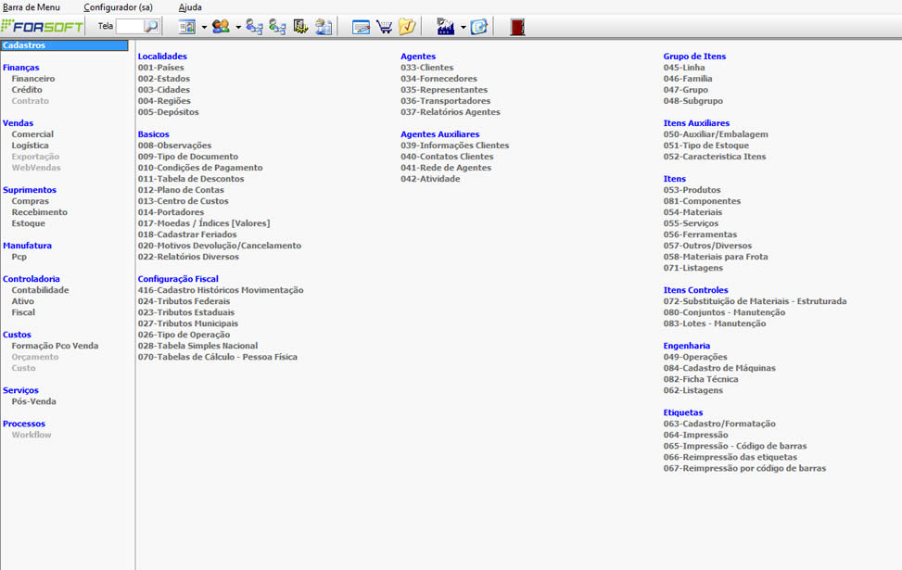Select Compras under Suprimentos

click(30, 201)
